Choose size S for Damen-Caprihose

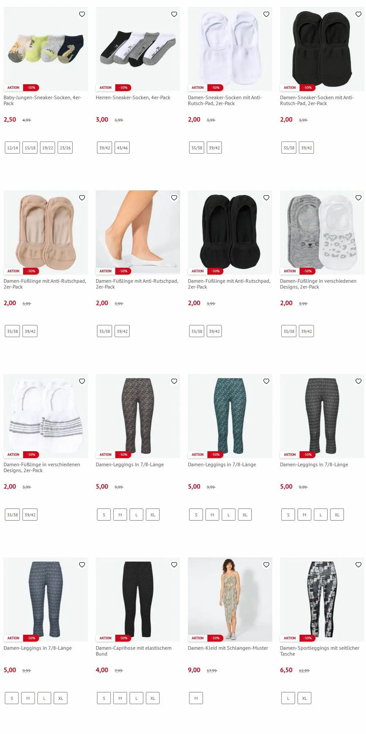104,698
